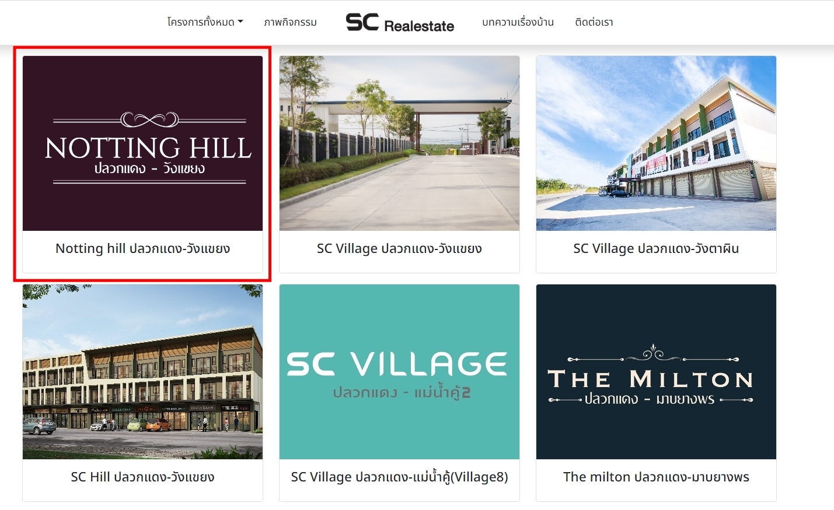Open Notting hill ปลวกแดง-วังแขยง title link

(x=142, y=248)
